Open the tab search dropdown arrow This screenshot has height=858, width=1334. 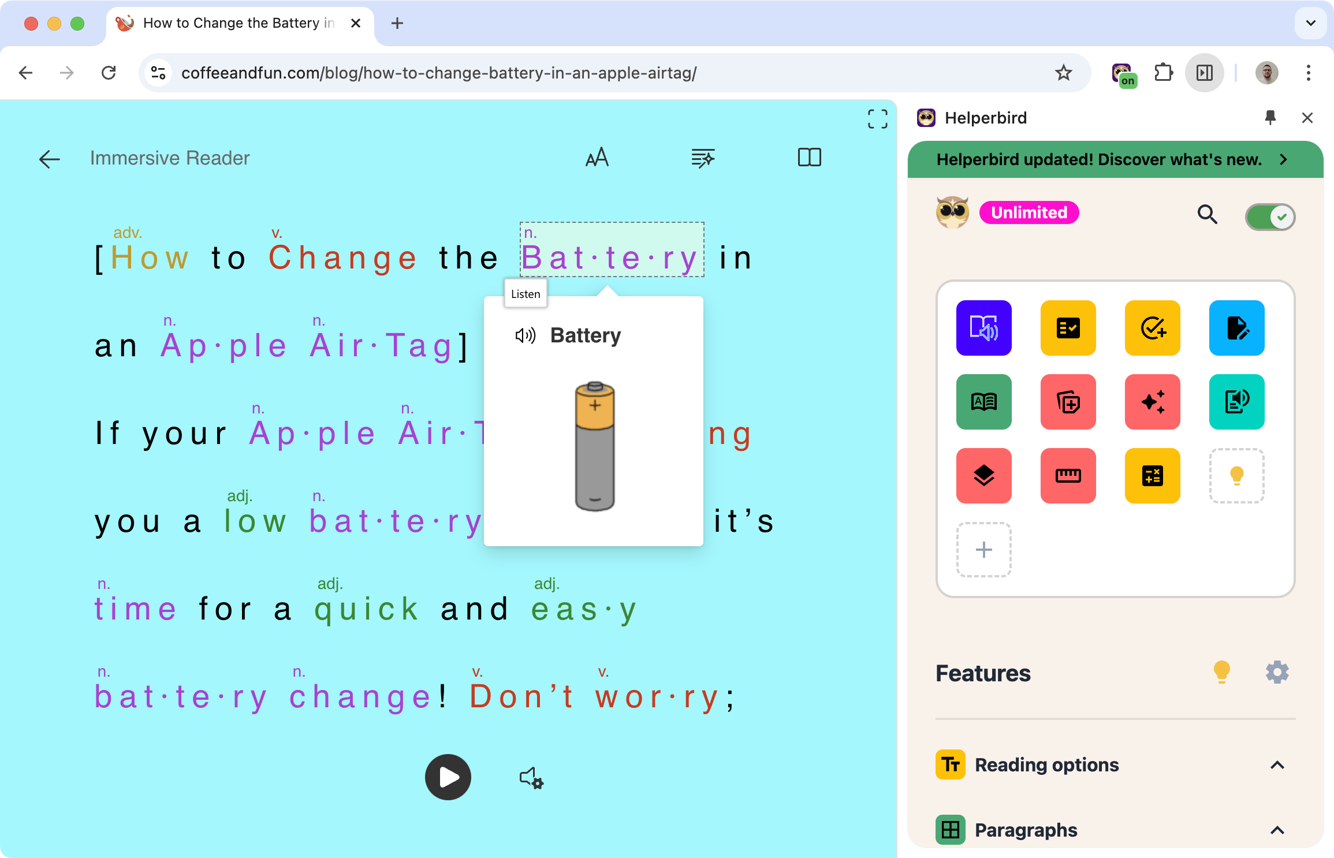click(x=1310, y=23)
